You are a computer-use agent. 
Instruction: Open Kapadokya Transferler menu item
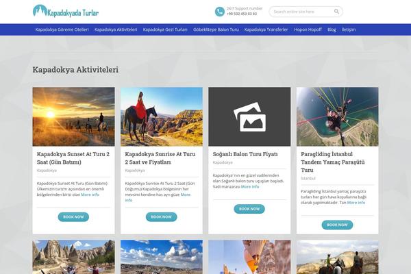[266, 29]
